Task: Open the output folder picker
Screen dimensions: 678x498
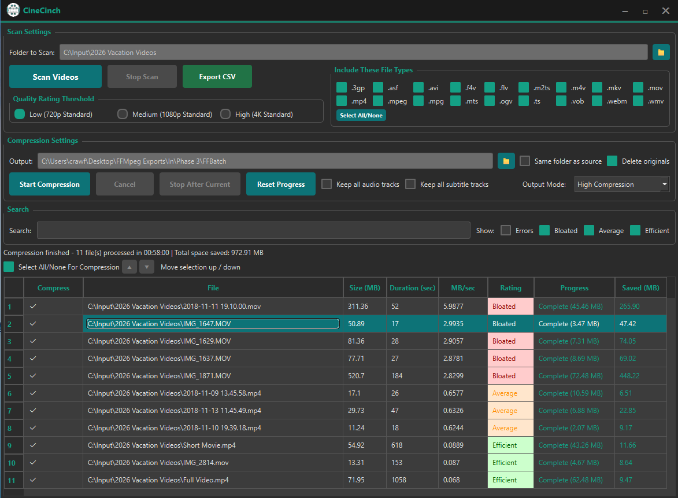Action: click(506, 161)
